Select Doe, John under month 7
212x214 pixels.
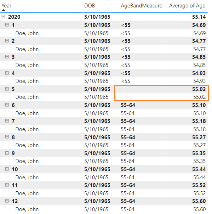tap(27, 129)
